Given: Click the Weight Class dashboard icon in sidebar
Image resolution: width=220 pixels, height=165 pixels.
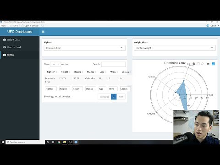Looking at the screenshot, I should point(5,40).
